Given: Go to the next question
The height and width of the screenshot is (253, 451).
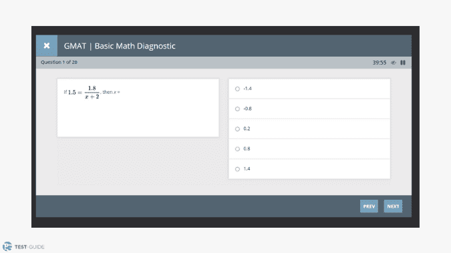Looking at the screenshot, I should tap(393, 206).
